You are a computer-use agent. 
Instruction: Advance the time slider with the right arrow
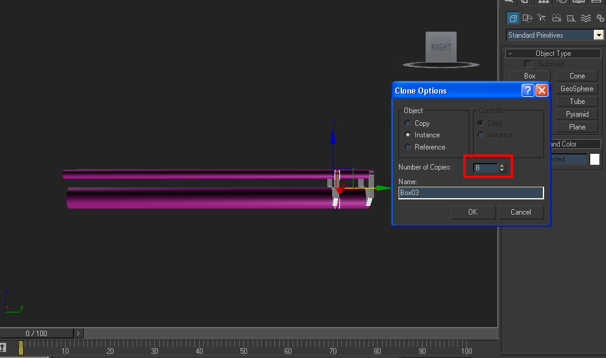point(78,333)
